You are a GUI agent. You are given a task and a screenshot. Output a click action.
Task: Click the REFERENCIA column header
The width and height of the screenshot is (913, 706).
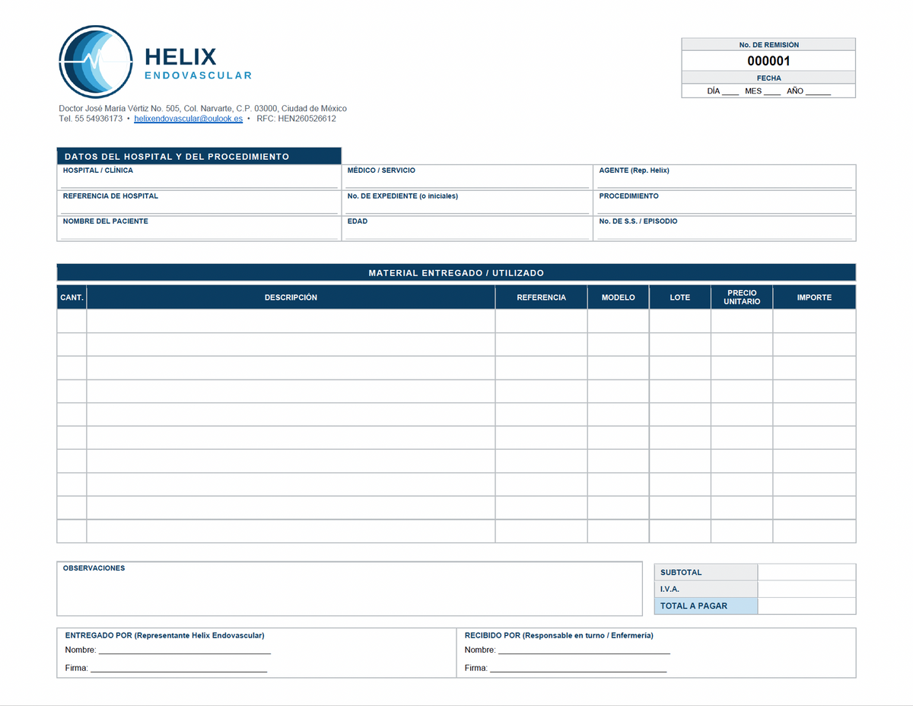click(542, 297)
